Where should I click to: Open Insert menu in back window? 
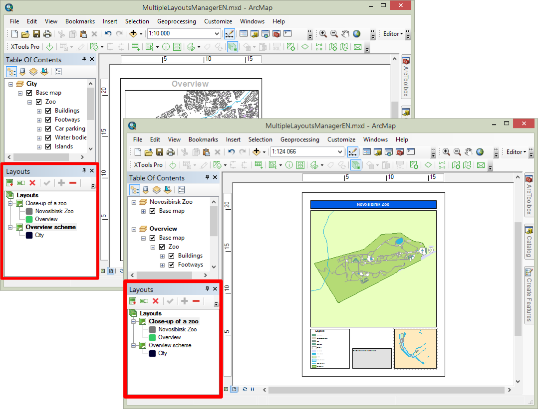click(x=110, y=21)
